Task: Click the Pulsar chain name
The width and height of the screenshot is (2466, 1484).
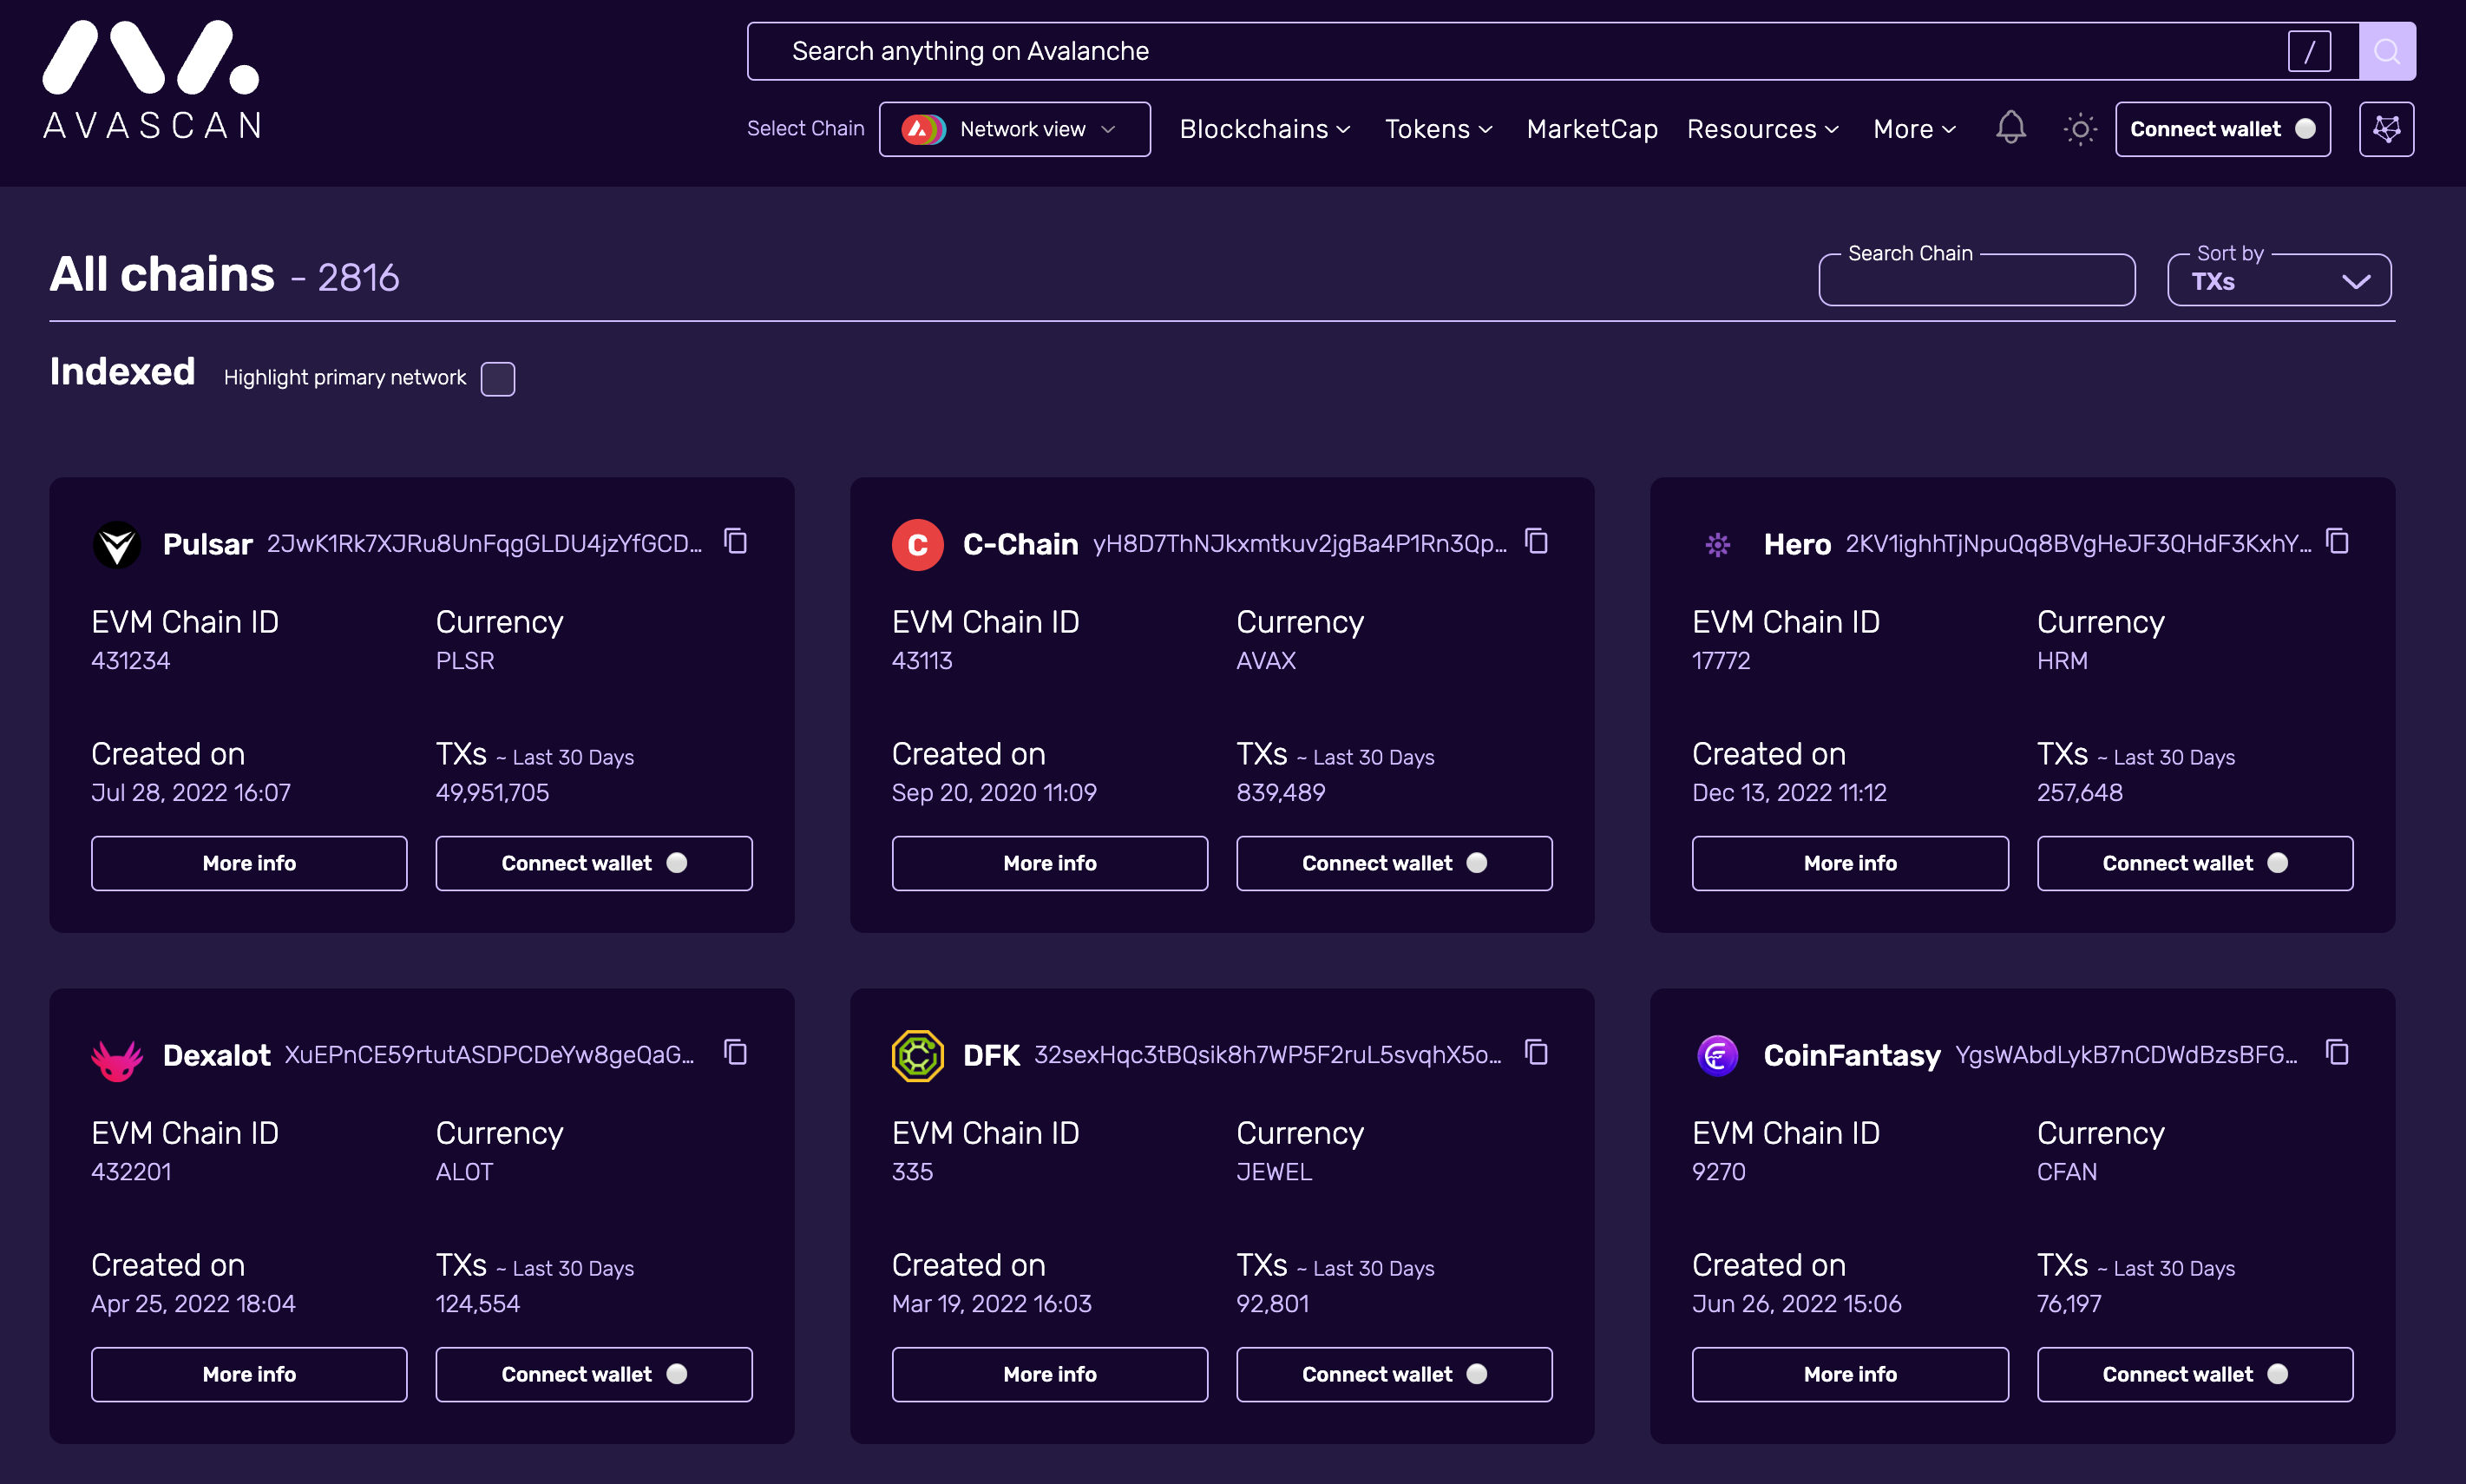Action: (207, 544)
